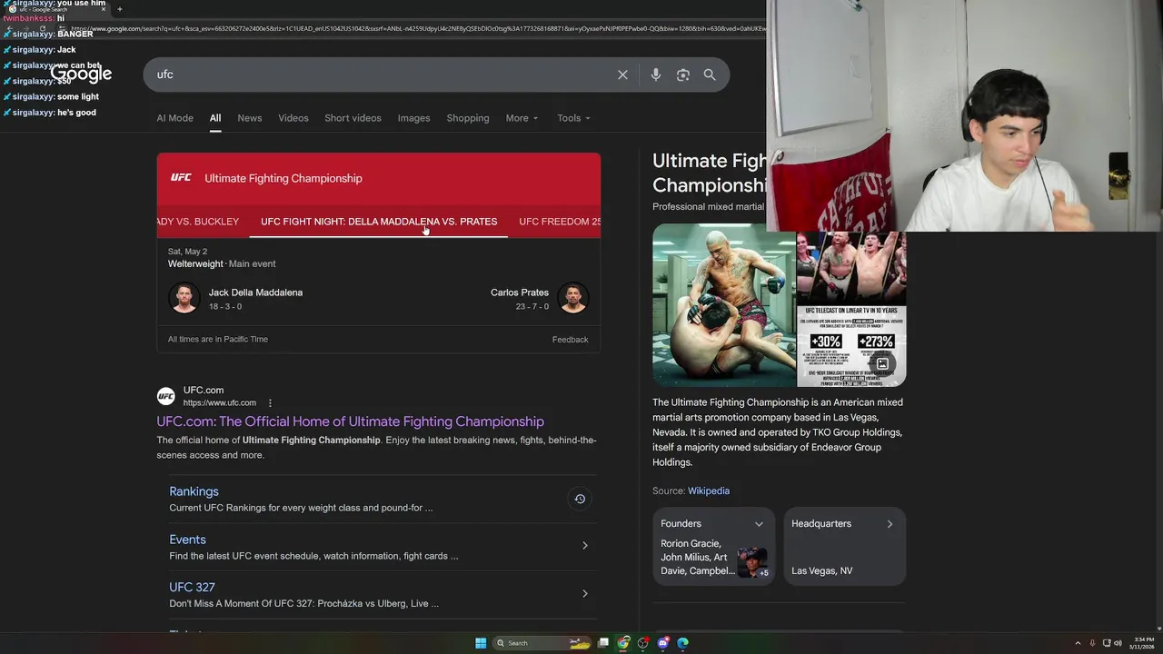Image resolution: width=1163 pixels, height=654 pixels.
Task: Open the taskbar clock and date
Action: point(1140,643)
